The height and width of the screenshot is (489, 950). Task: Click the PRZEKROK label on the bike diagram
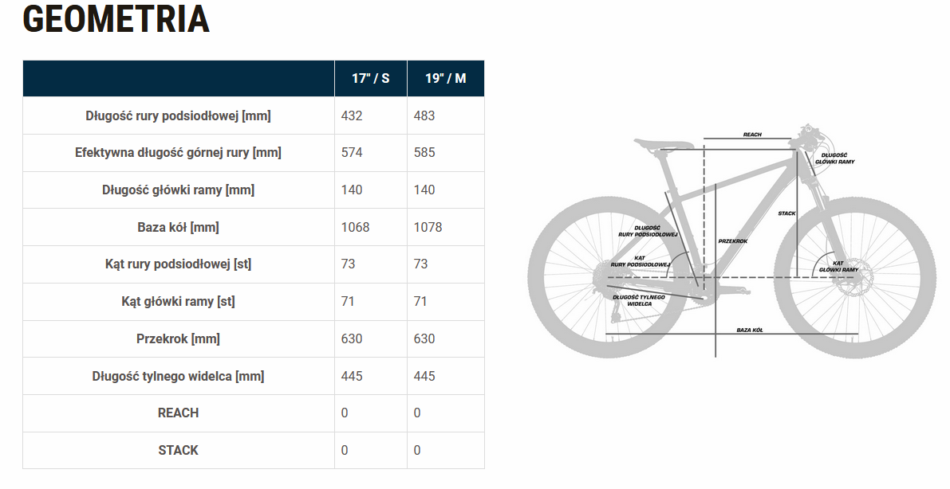click(733, 241)
